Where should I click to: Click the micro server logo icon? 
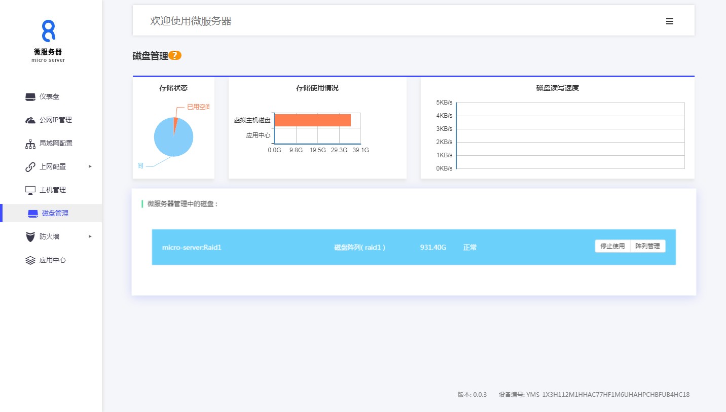pos(48,31)
